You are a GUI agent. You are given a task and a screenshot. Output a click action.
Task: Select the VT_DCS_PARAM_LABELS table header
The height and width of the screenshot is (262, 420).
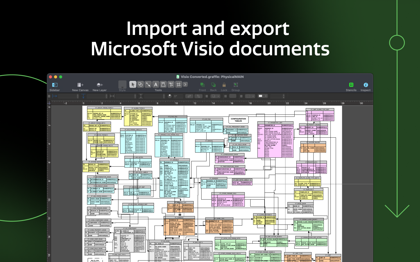[x=133, y=130]
